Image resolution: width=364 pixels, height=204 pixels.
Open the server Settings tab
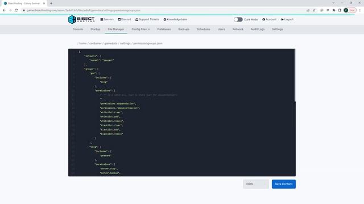coord(278,29)
